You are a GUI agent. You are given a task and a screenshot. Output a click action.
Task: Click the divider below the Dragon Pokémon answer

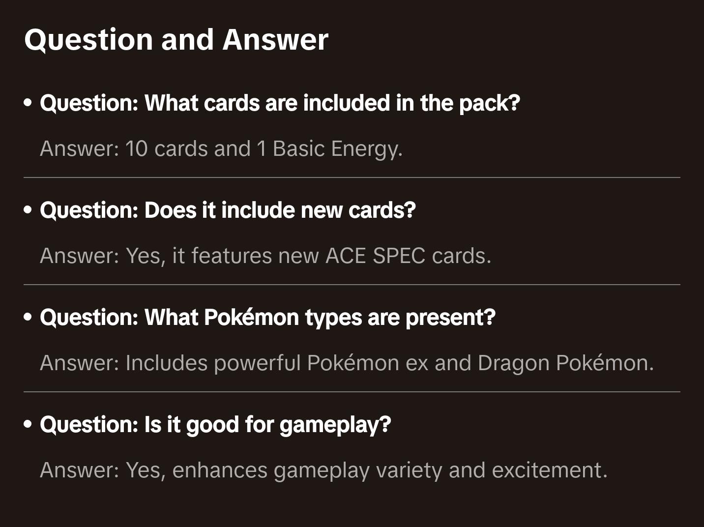(352, 392)
